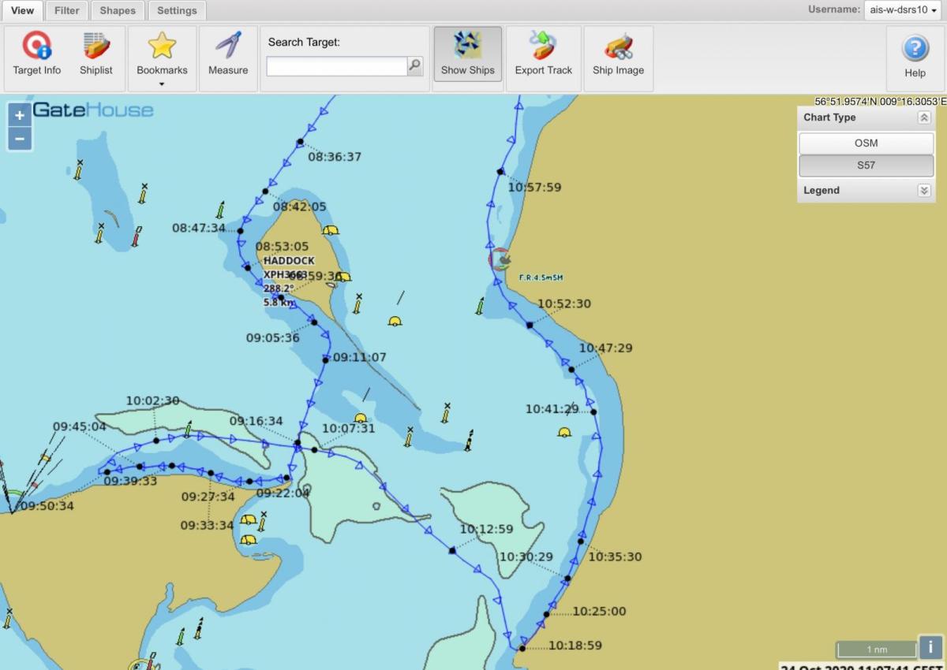Image resolution: width=947 pixels, height=670 pixels.
Task: Zoom in with the plus button
Action: [x=20, y=115]
